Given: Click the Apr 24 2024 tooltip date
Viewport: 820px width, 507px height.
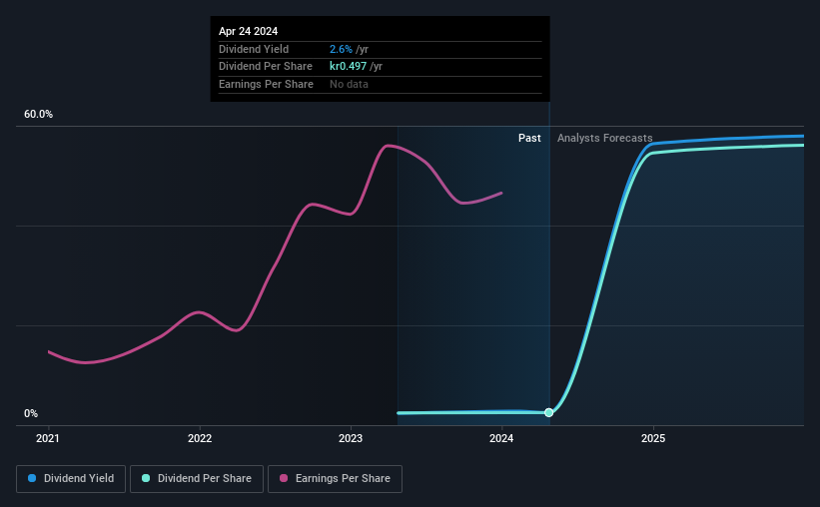Looking at the screenshot, I should pyautogui.click(x=248, y=31).
